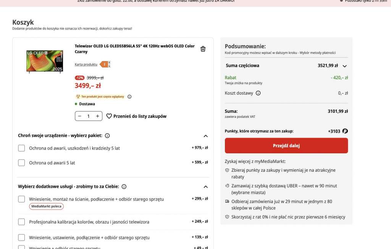
Task: Collapse the 'Wybierz dodatkowe usługi' section
Action: 205,187
